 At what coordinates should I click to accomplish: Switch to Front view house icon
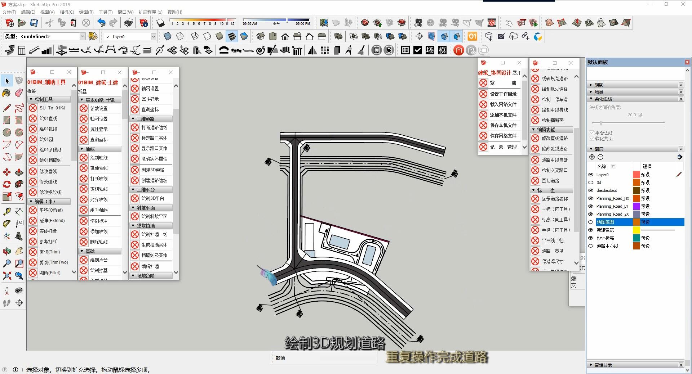(285, 36)
